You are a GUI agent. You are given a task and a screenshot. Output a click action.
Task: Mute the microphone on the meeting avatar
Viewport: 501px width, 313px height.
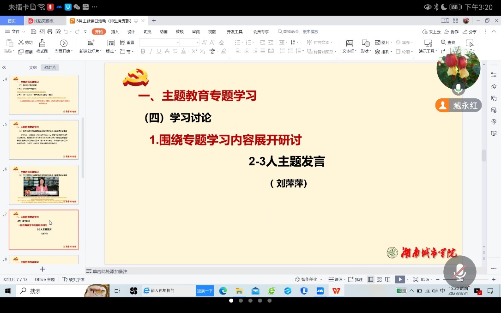coord(458,89)
